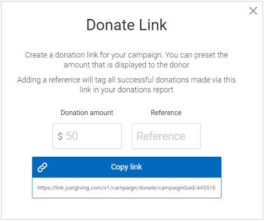Close the Donate Link dialog
Screen dimensions: 264x222
click(253, 11)
